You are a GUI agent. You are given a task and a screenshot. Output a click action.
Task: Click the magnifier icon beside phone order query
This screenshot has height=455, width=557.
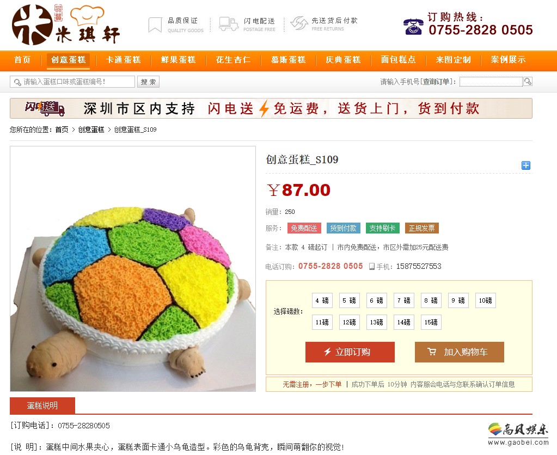528,82
